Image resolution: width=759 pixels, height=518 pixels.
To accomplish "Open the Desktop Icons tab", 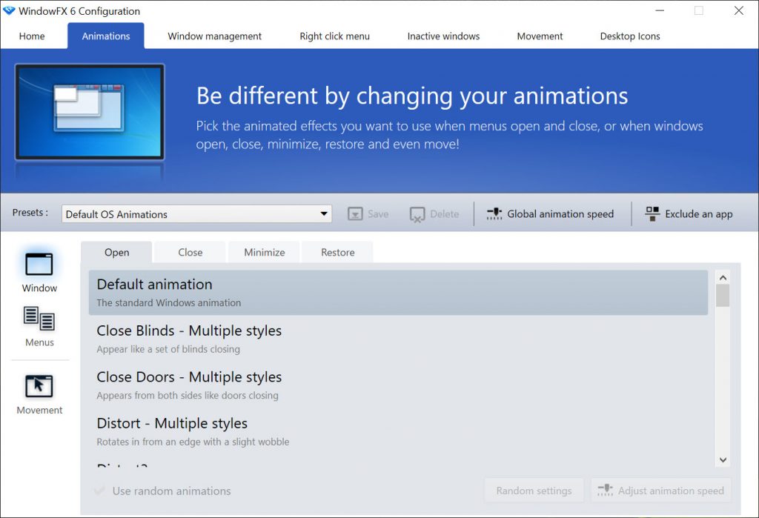I will [x=630, y=36].
